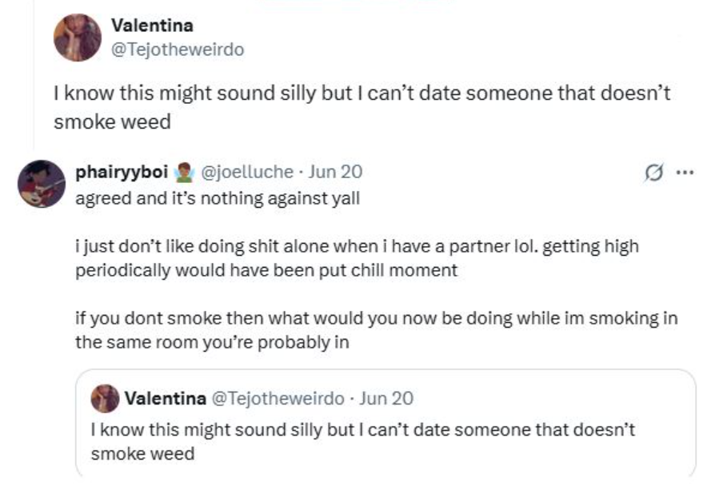Click the @joelluche handle
This screenshot has width=703, height=493.
point(246,172)
